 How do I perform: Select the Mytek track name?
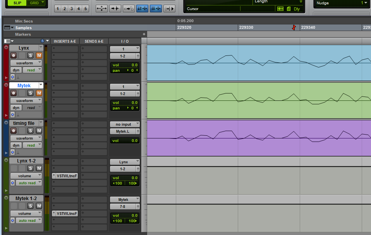click(x=24, y=86)
